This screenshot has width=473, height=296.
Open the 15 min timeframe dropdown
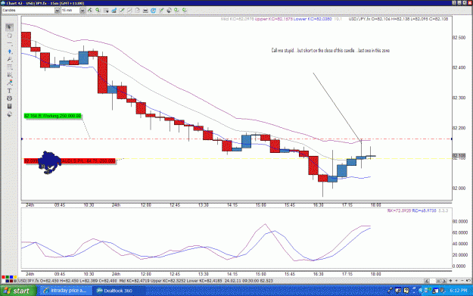(x=82, y=11)
